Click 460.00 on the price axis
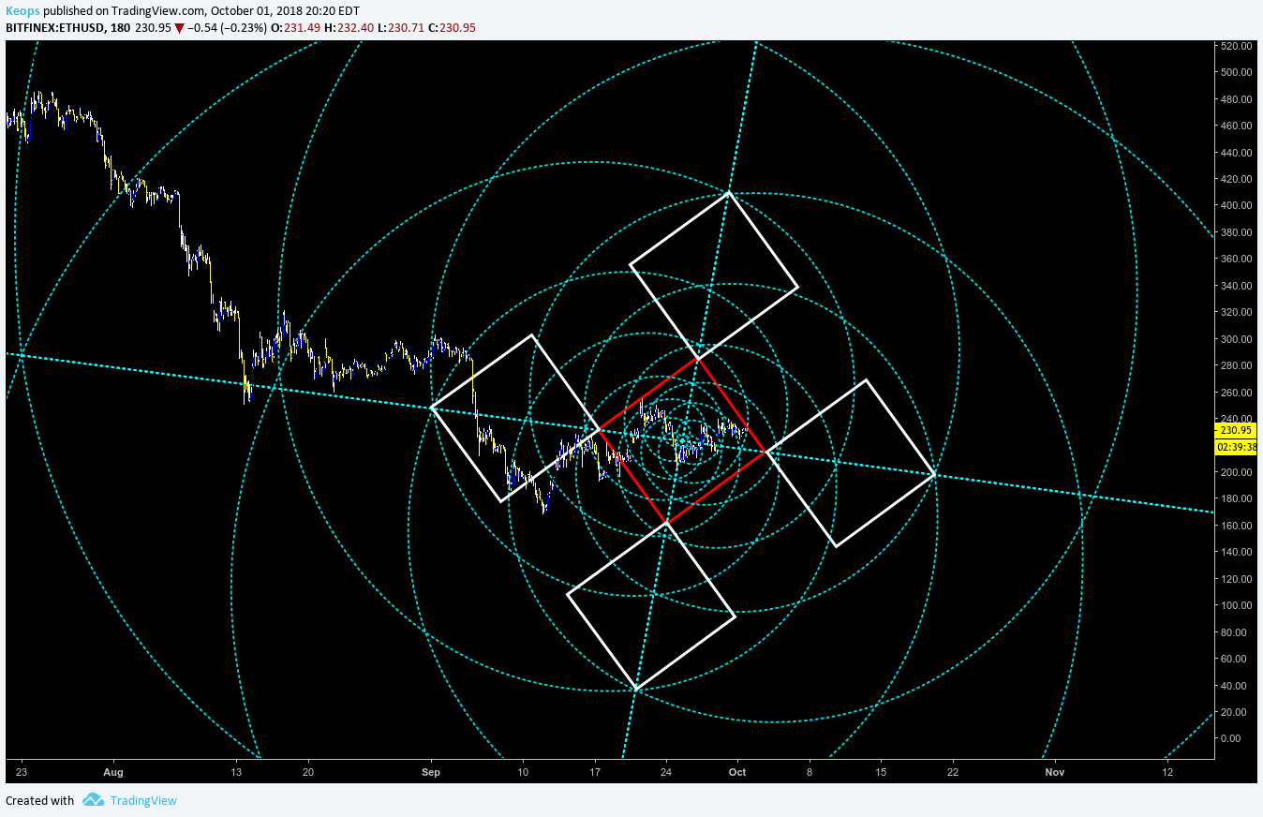1263x817 pixels. tap(1235, 126)
